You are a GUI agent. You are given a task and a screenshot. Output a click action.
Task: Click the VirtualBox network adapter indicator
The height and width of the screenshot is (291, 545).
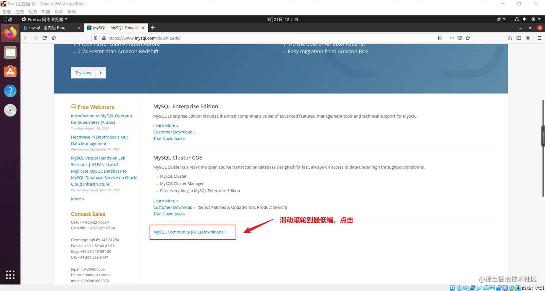pos(473,288)
